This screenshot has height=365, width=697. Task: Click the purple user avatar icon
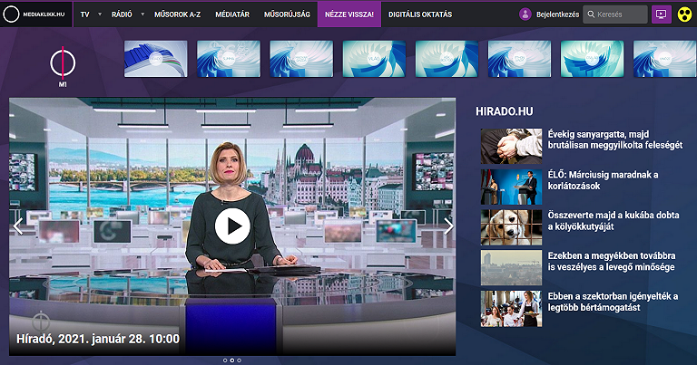(x=525, y=14)
